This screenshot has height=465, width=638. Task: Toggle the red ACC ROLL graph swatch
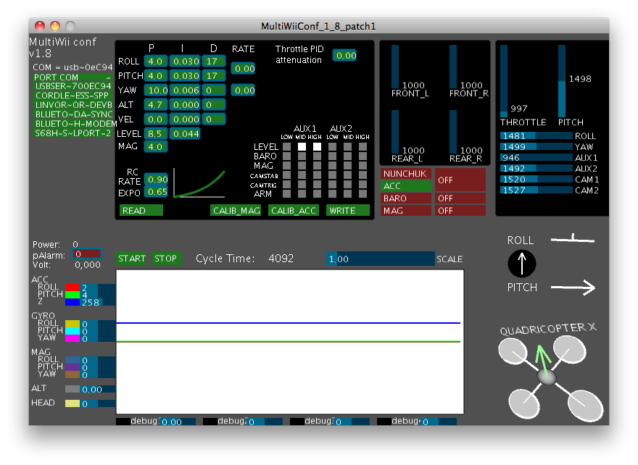pos(72,288)
